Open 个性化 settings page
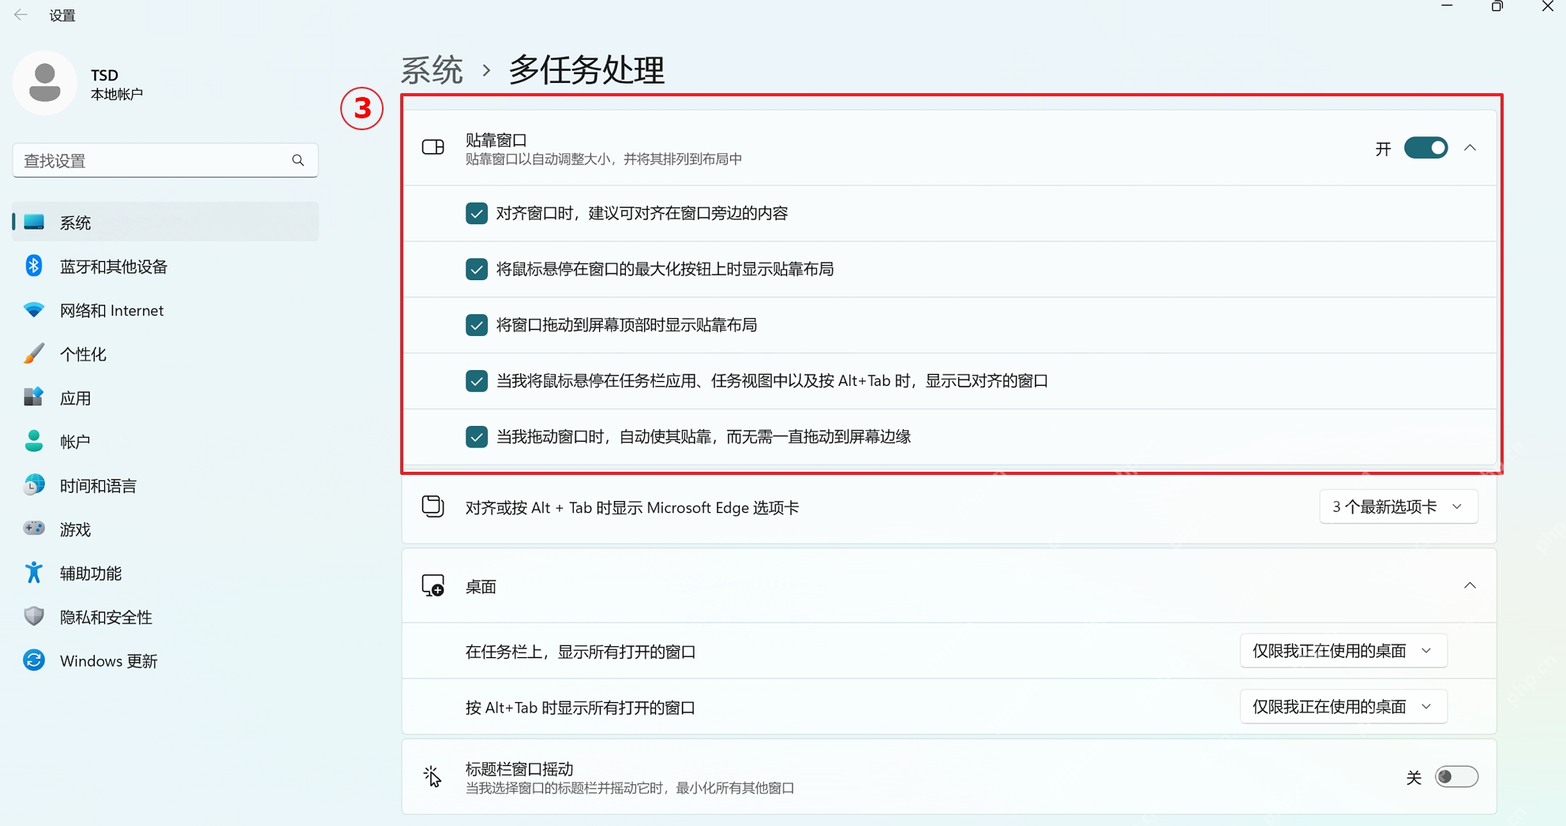Screen dimensions: 1566x826 (166, 354)
